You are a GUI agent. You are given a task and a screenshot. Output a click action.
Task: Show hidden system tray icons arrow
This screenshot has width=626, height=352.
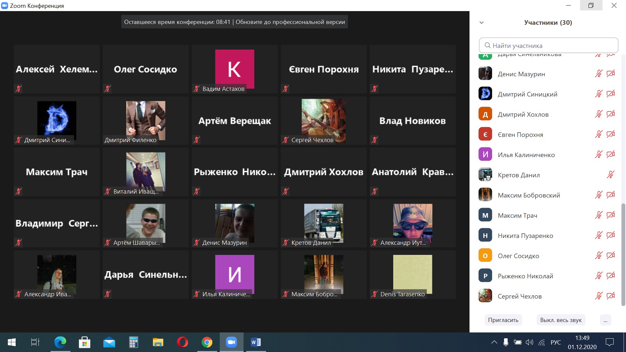494,342
